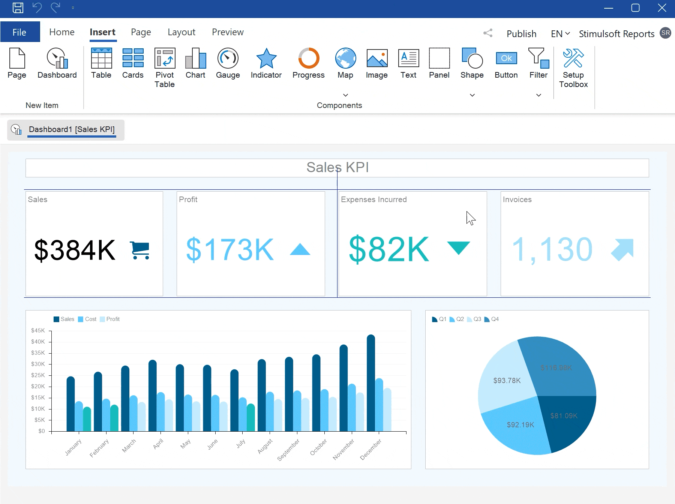Image resolution: width=675 pixels, height=504 pixels.
Task: Open the Filter dropdown arrow
Action: 538,95
